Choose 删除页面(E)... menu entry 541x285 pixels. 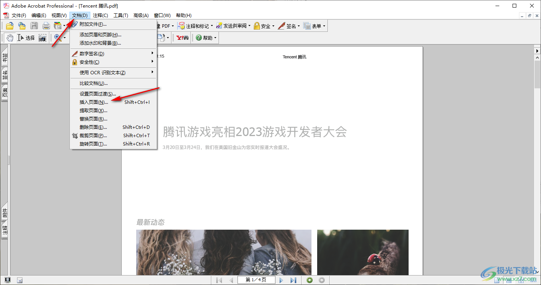click(113, 127)
